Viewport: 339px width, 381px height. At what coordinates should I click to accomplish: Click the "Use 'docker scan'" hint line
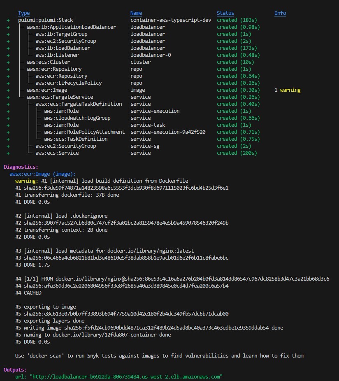(x=159, y=356)
